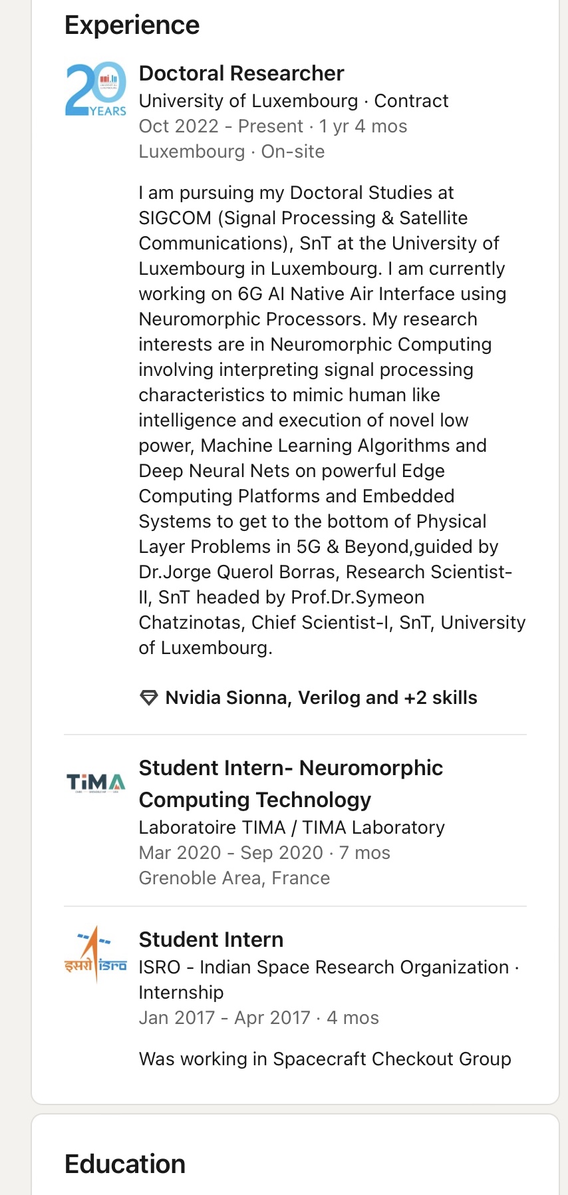Select the Experience section heading
Screen dimensions: 568x1195
(132, 25)
